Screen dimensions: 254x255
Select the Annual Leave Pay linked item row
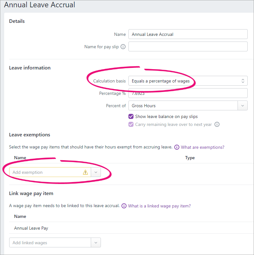(x=131, y=228)
